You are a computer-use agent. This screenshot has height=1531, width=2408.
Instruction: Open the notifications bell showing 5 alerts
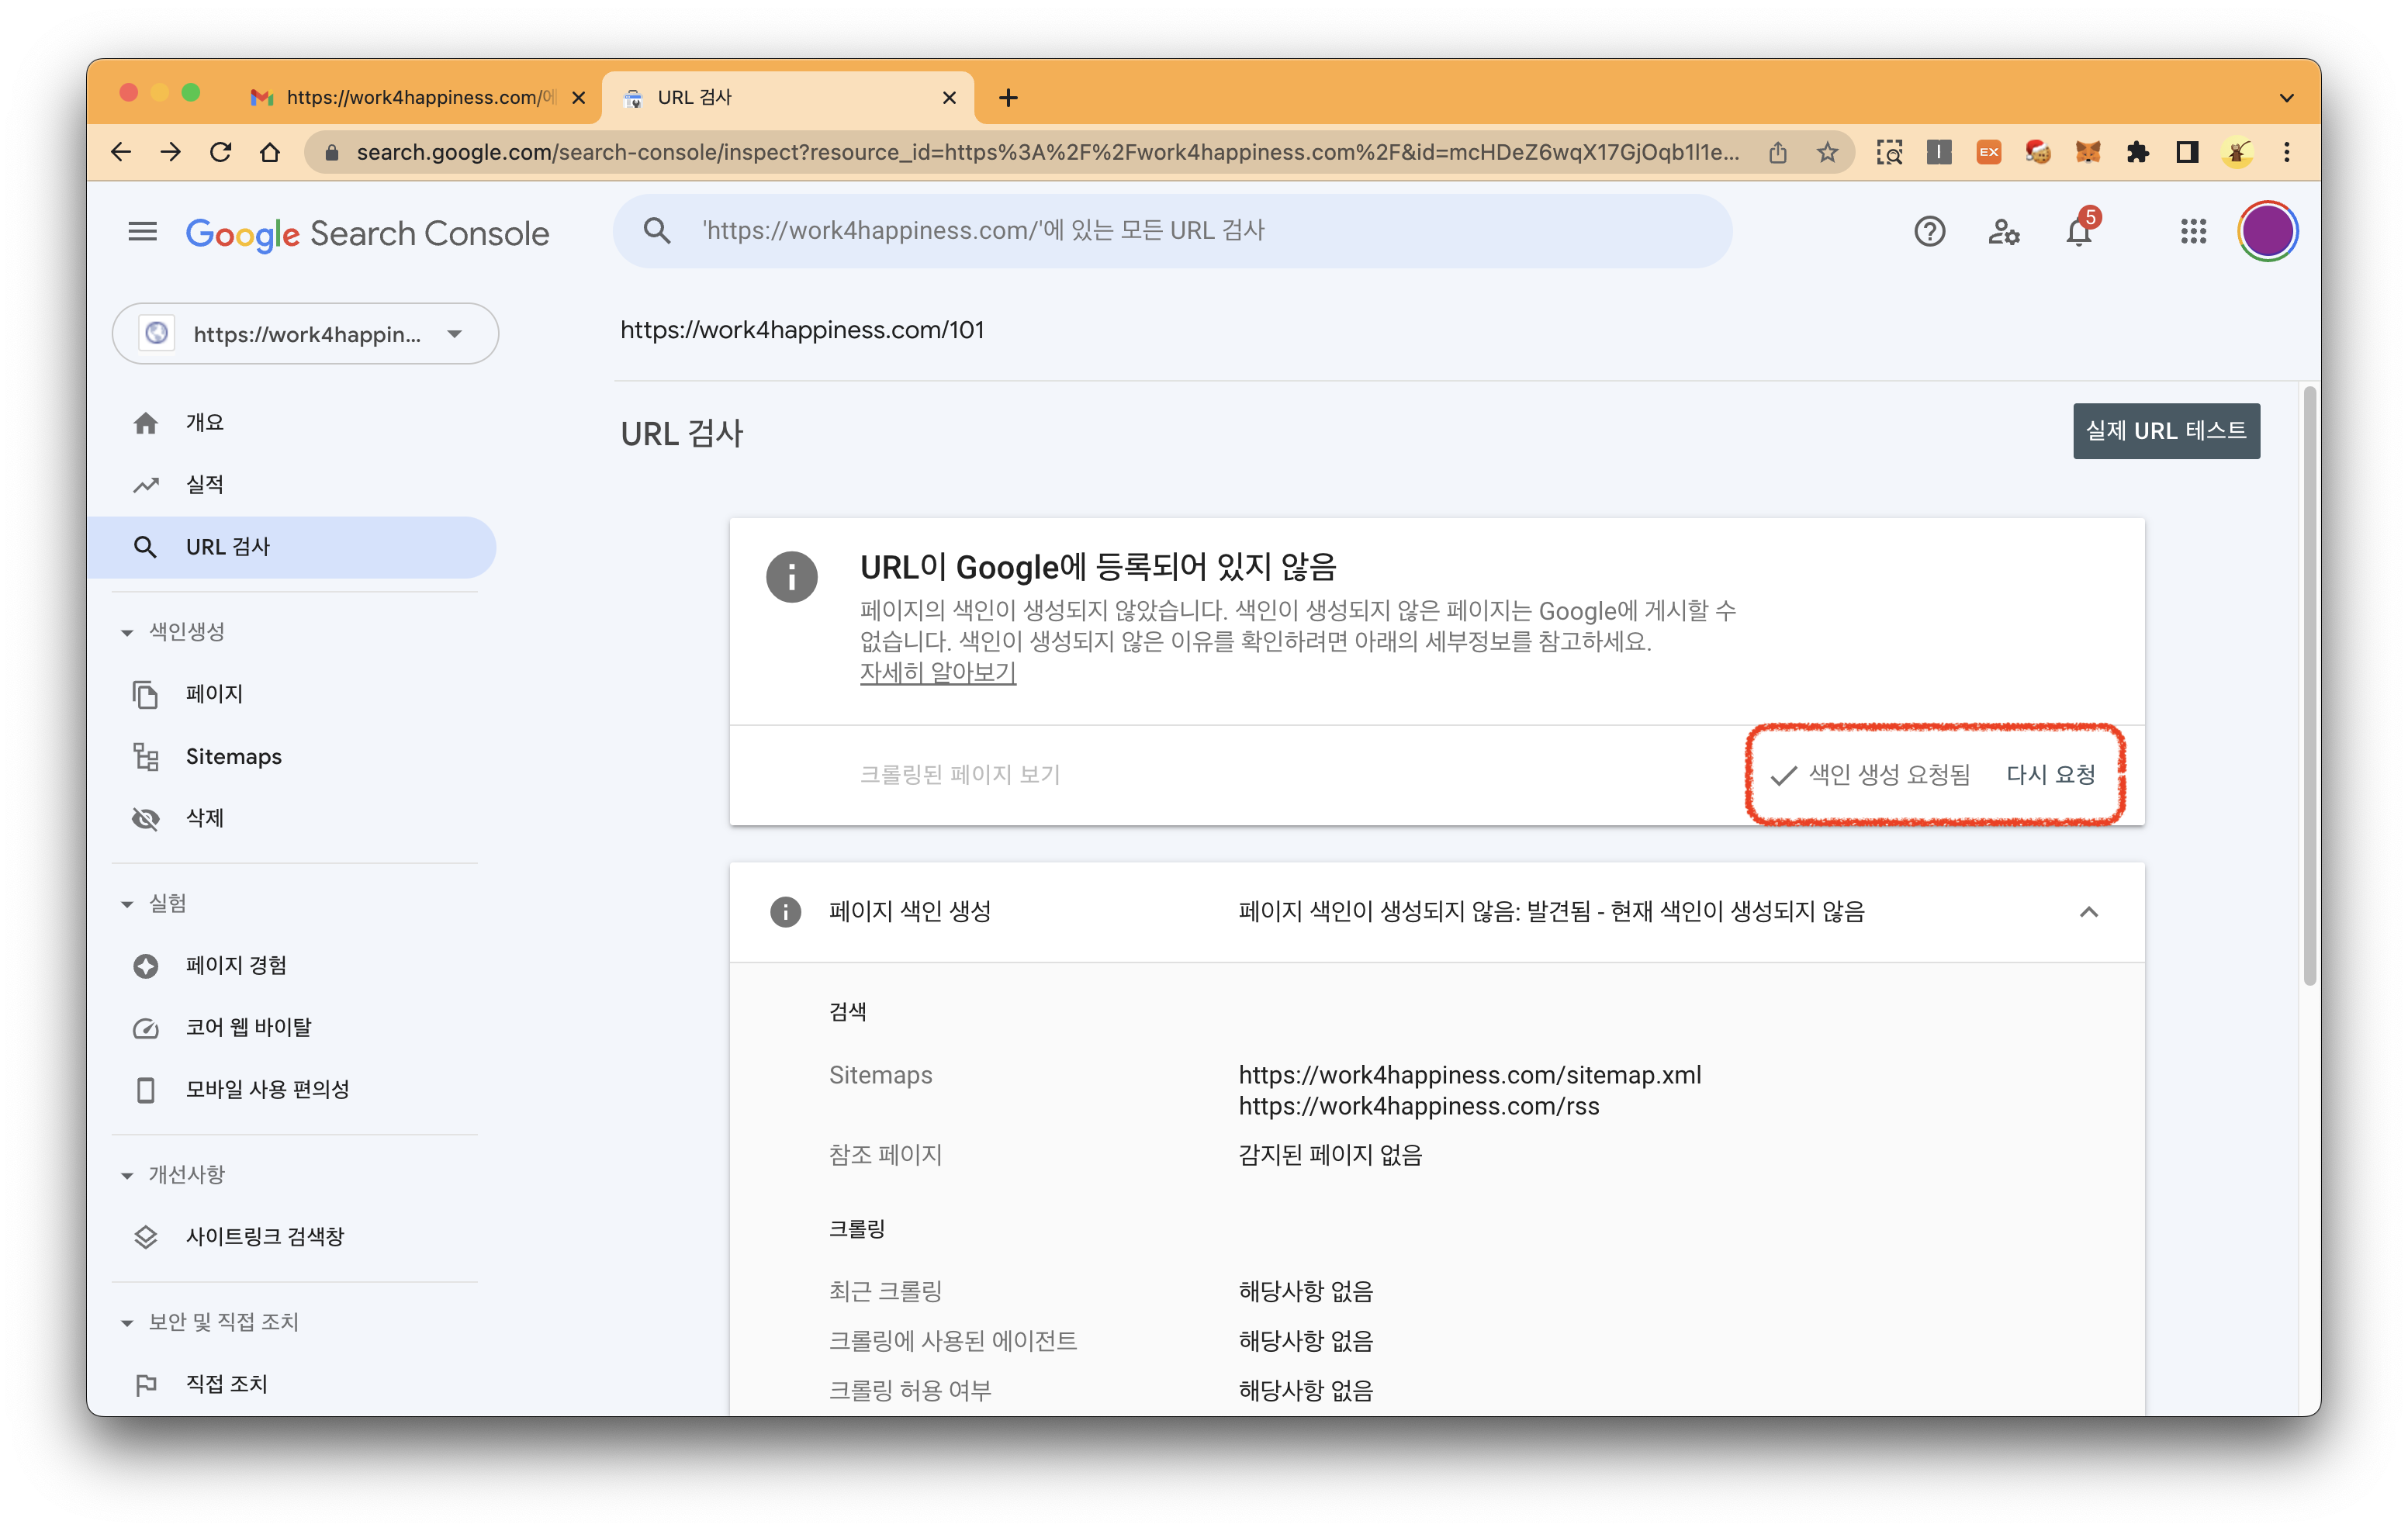(x=2079, y=231)
